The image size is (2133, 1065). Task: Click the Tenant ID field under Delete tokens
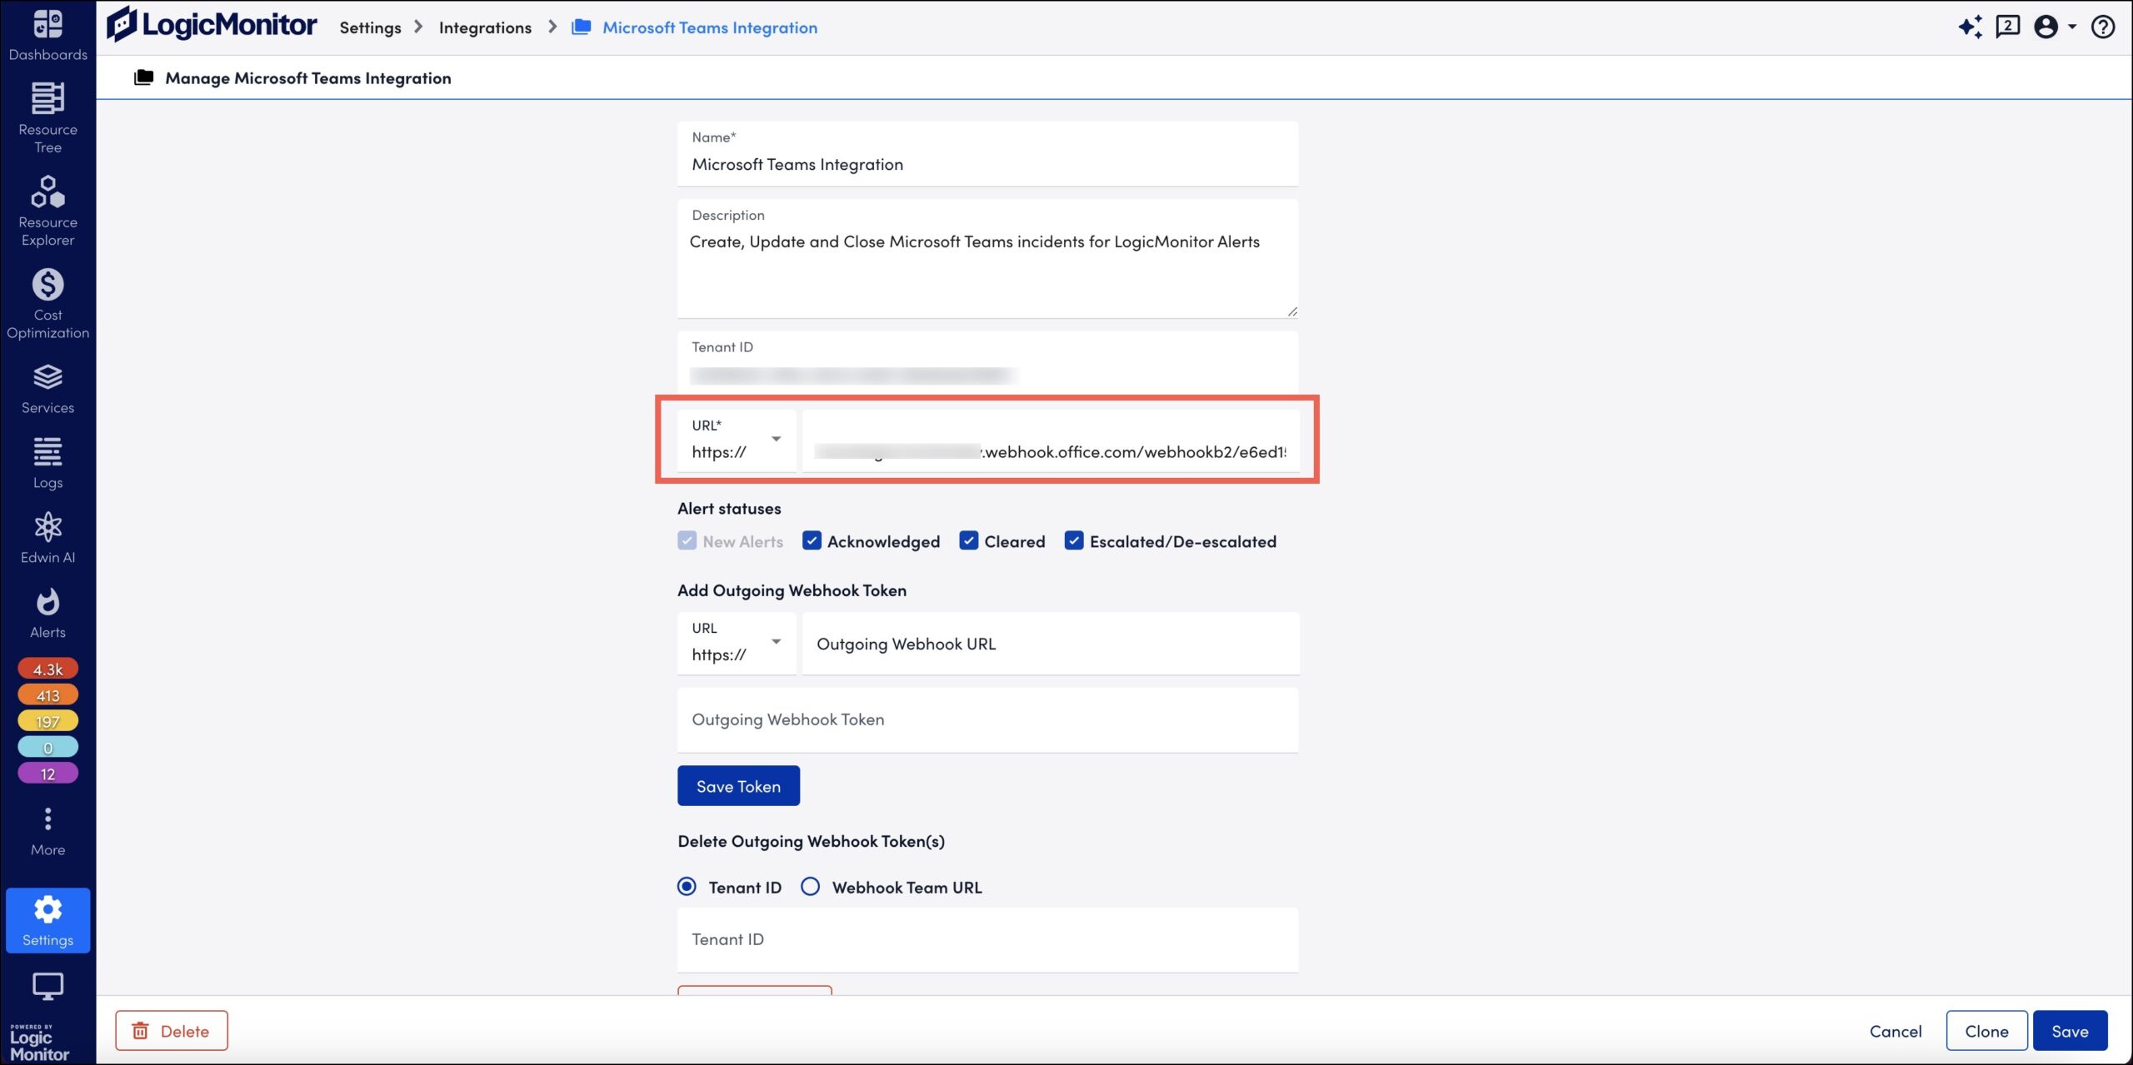point(987,939)
